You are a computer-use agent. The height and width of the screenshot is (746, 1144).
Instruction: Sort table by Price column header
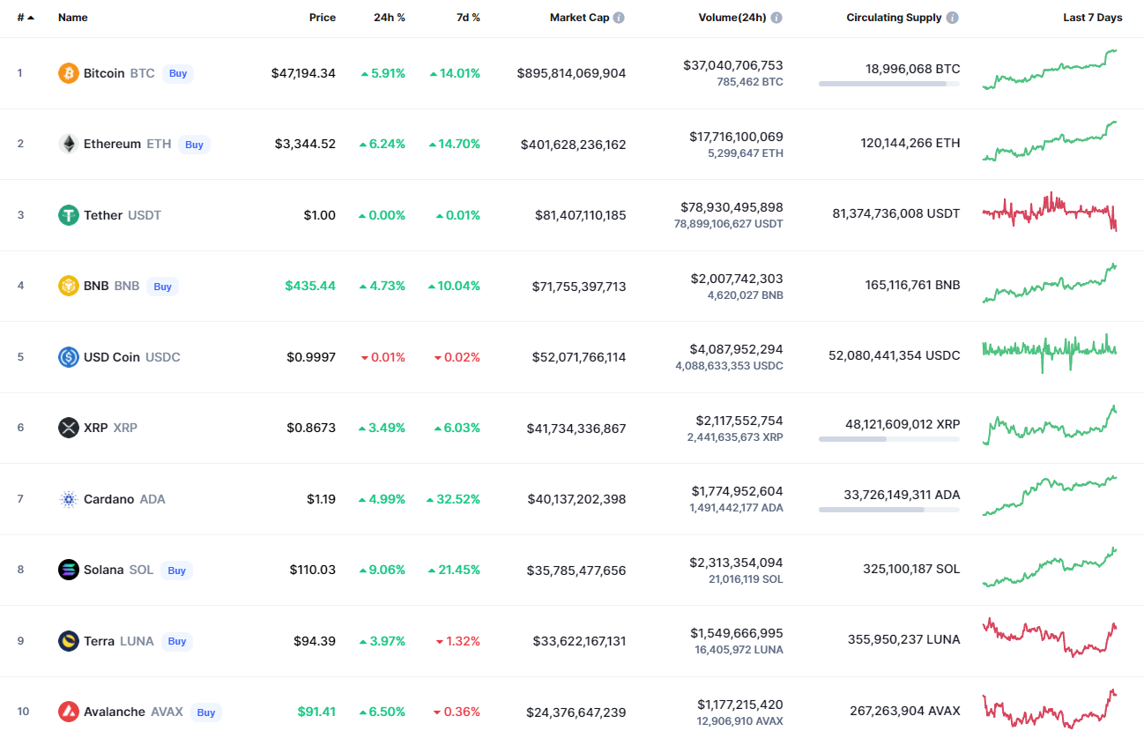pyautogui.click(x=322, y=18)
